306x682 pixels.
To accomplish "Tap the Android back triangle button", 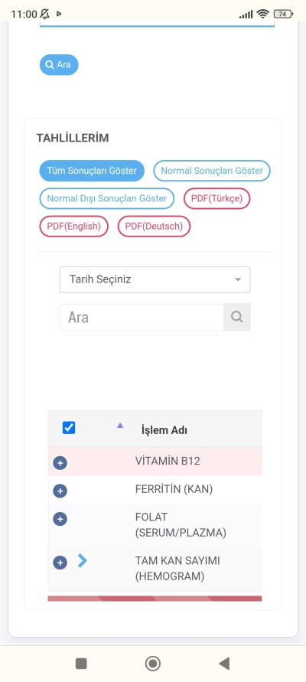I will [x=224, y=664].
